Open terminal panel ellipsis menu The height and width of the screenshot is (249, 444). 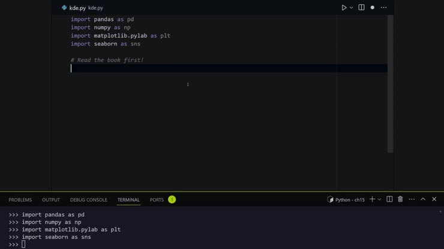412,199
